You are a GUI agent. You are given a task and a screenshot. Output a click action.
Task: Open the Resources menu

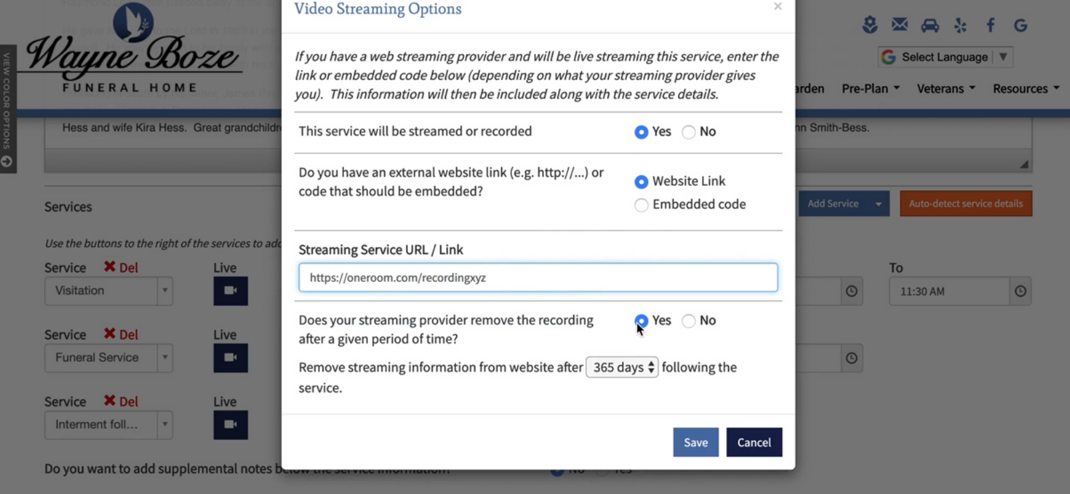tap(1025, 89)
